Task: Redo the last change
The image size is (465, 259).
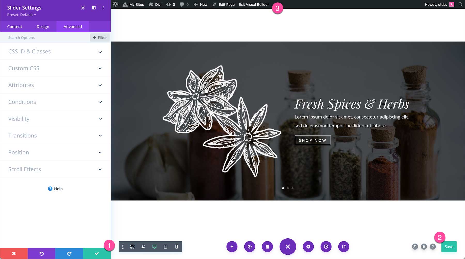Action: pos(69,254)
